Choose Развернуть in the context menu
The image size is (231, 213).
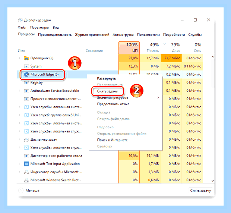coord(107,78)
